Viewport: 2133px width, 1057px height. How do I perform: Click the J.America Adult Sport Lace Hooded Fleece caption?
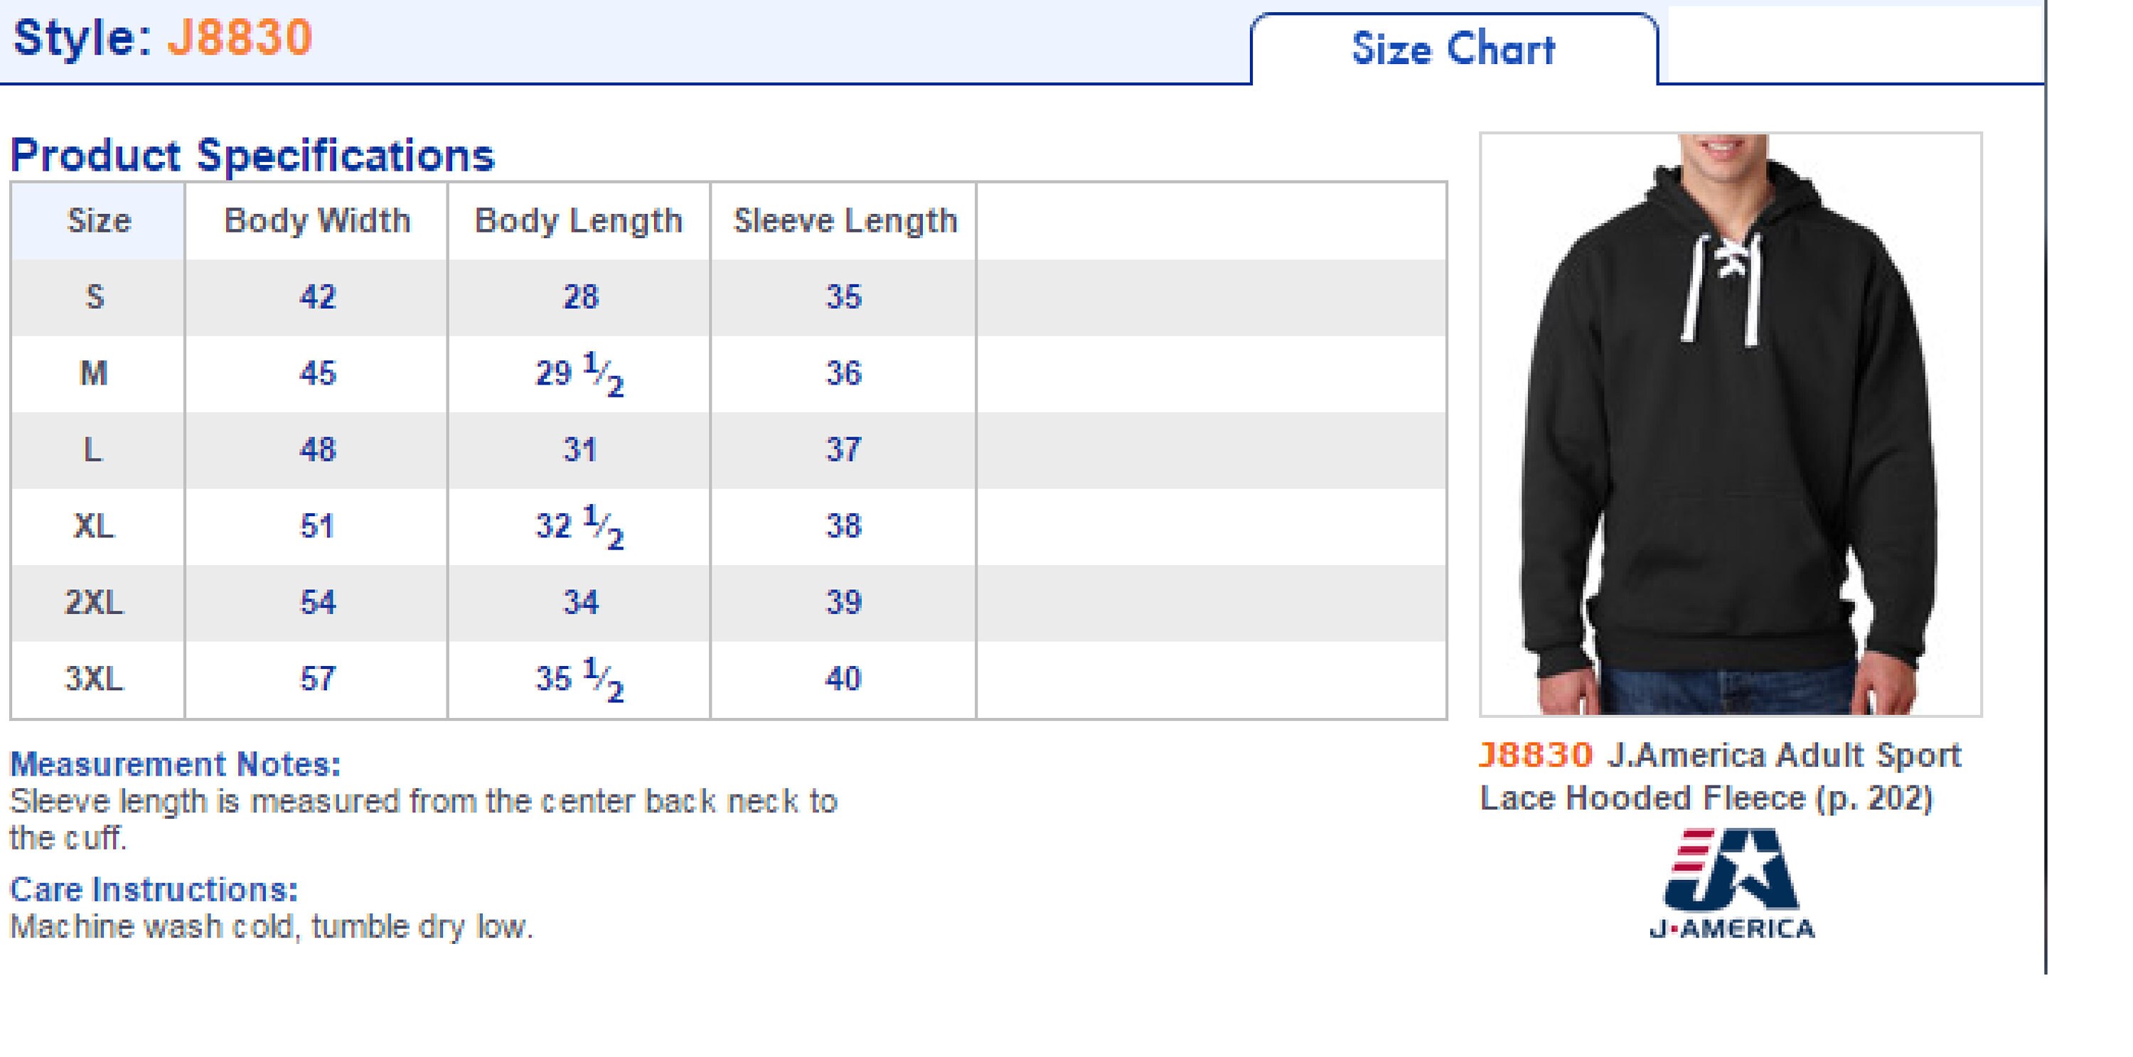pyautogui.click(x=1721, y=776)
